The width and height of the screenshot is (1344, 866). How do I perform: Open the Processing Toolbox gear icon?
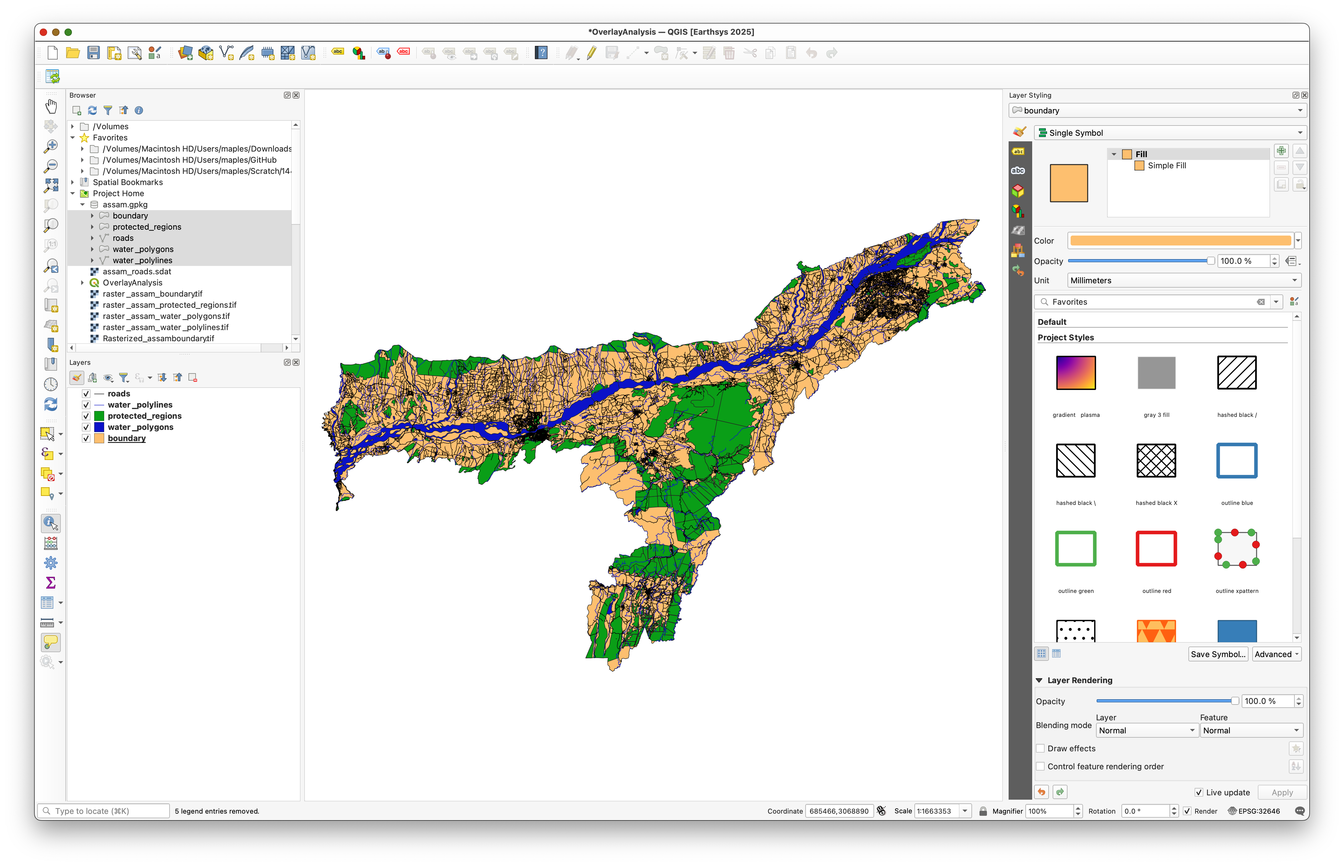coord(51,563)
